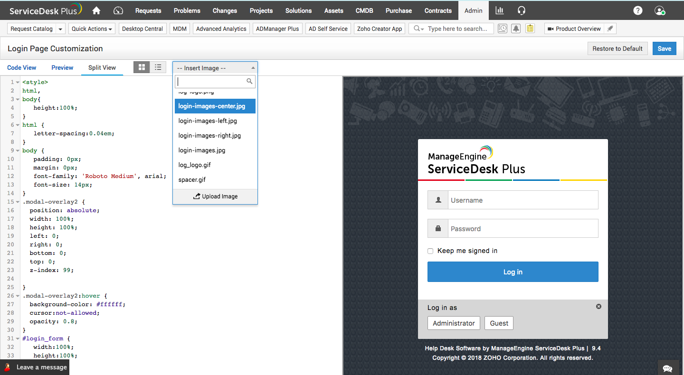
Task: Click the reminders clock icon
Action: pyautogui.click(x=502, y=28)
